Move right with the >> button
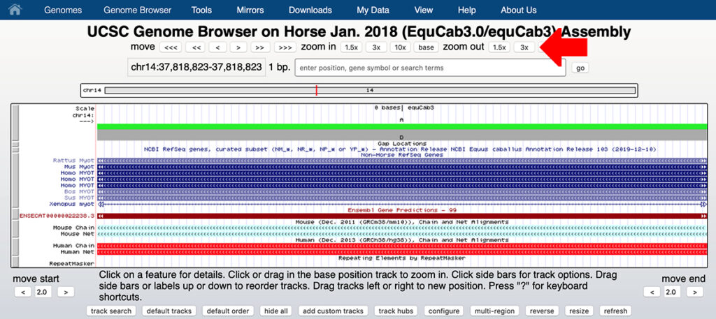Screen dimensions: 716x319 pos(260,47)
